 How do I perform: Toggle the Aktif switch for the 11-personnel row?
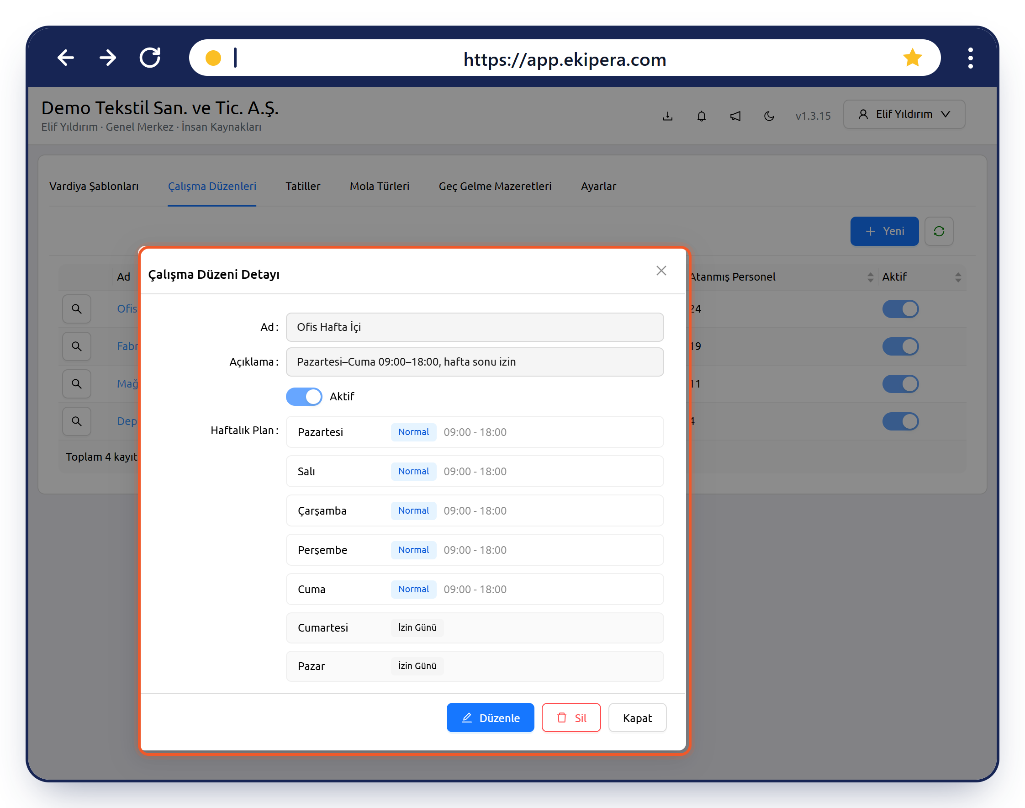pyautogui.click(x=900, y=383)
